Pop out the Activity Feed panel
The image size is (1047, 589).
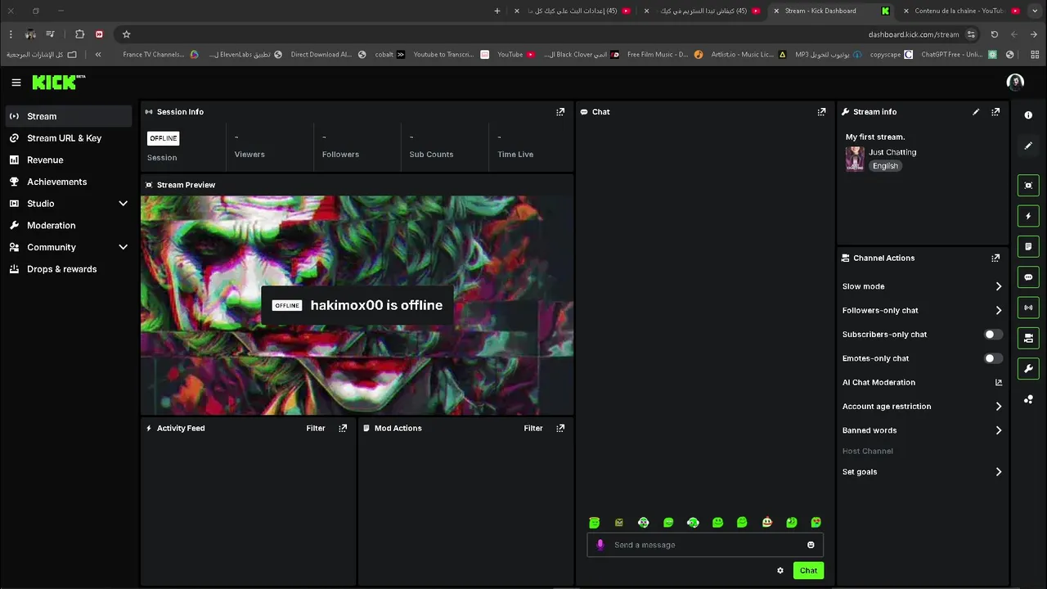coord(343,428)
